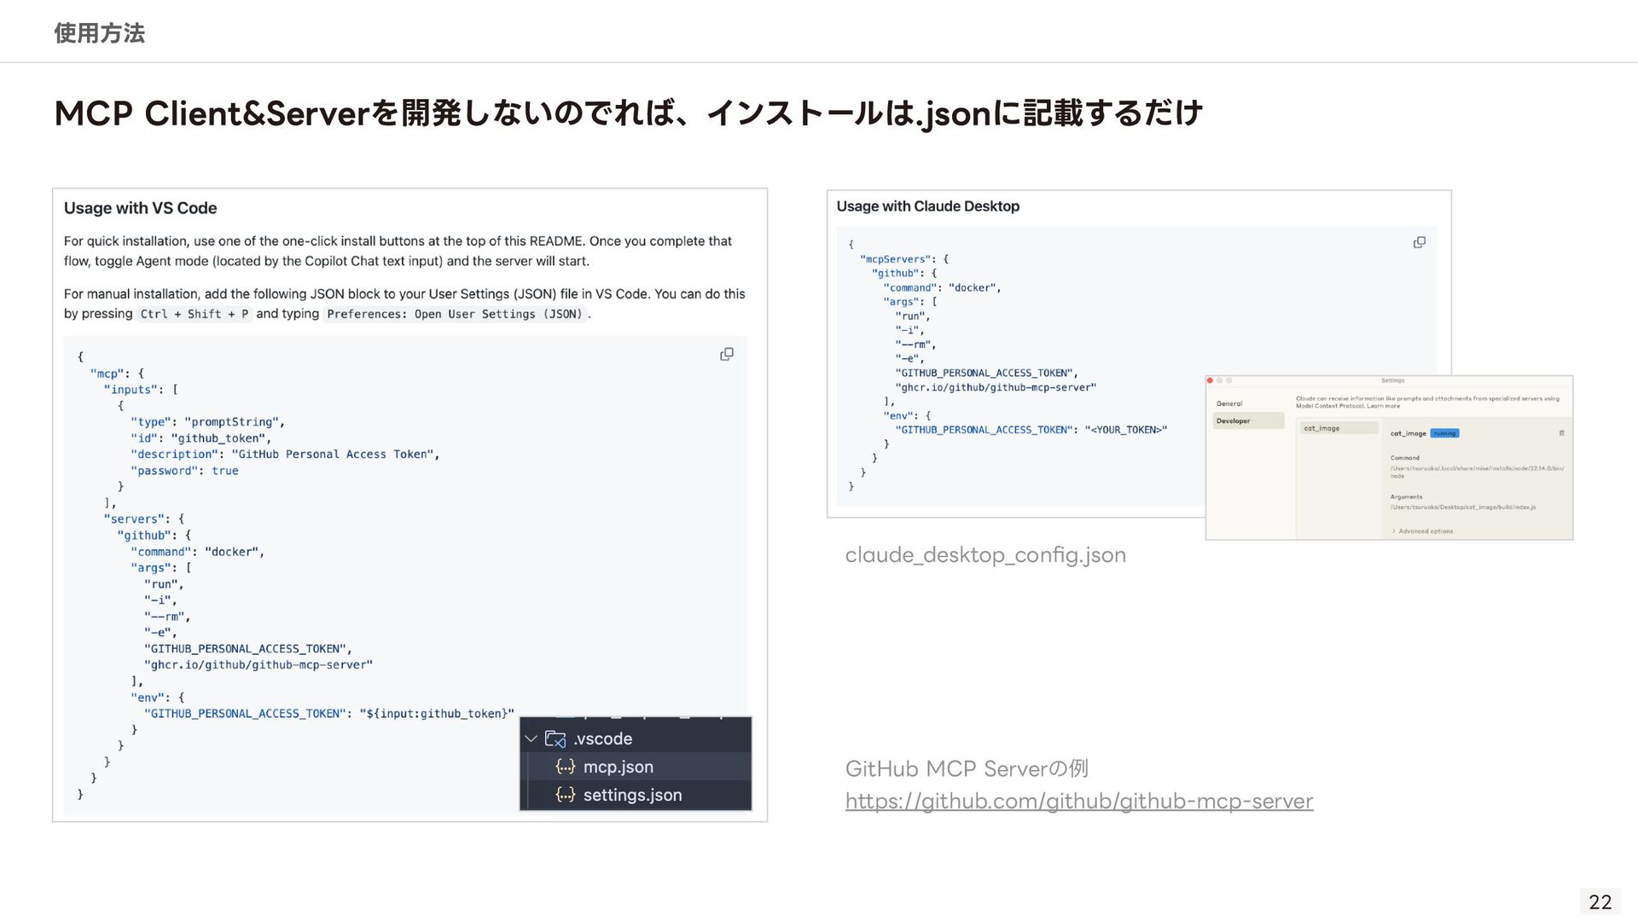Screen dimensions: 1638x921
Task: Click the mcp.json file braces icon
Action: tap(565, 767)
